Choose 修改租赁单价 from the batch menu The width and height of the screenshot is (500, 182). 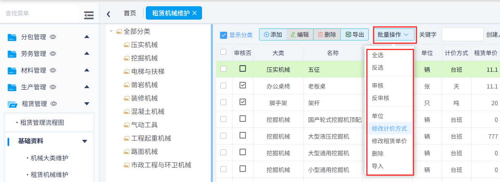click(390, 141)
